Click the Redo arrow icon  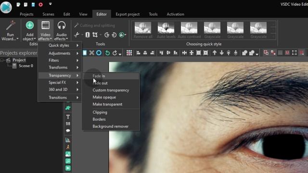(115, 53)
